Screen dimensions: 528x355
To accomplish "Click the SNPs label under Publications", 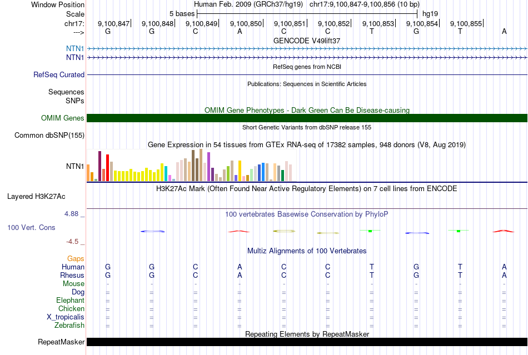I will 75,101.
